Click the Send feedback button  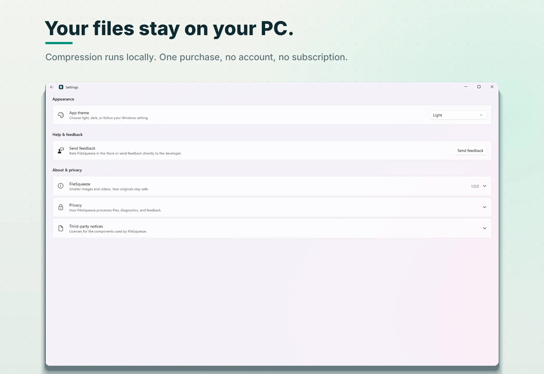(x=470, y=150)
